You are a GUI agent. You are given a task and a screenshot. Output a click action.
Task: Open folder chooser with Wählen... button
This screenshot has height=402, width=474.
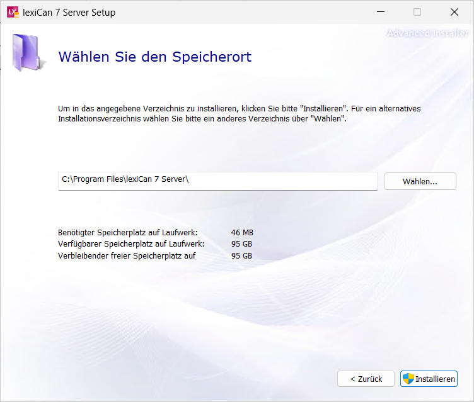tap(420, 181)
